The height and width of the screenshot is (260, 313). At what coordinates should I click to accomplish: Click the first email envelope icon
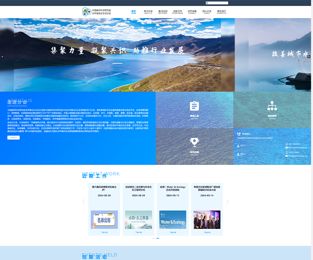[287, 148]
